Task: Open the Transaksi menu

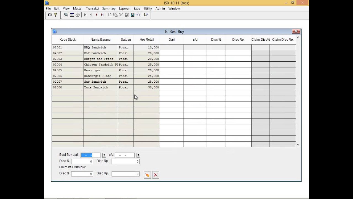Action: coord(92,9)
